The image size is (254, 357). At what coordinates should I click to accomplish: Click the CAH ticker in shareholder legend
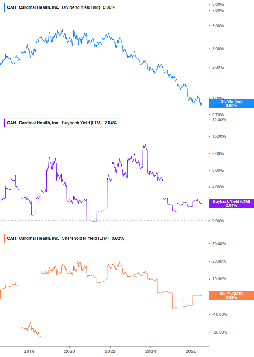click(x=12, y=238)
